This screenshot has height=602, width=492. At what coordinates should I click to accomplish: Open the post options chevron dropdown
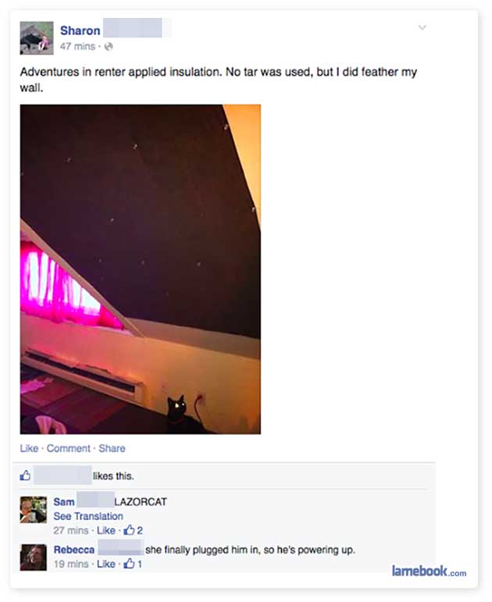pyautogui.click(x=422, y=27)
